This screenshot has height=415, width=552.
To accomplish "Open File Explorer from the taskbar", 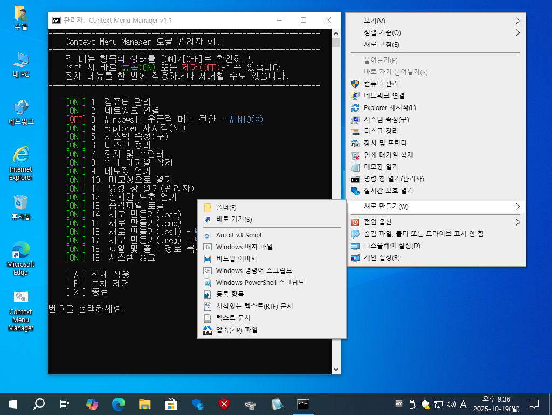I will [144, 404].
